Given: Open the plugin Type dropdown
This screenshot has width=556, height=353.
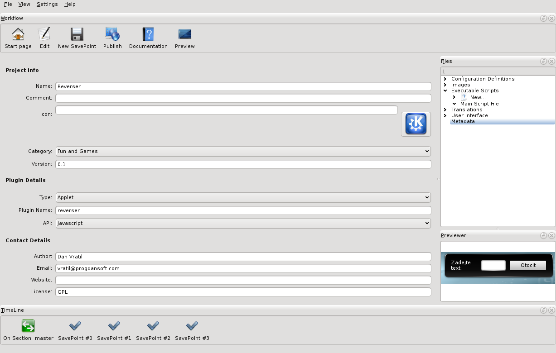Looking at the screenshot, I should [243, 197].
